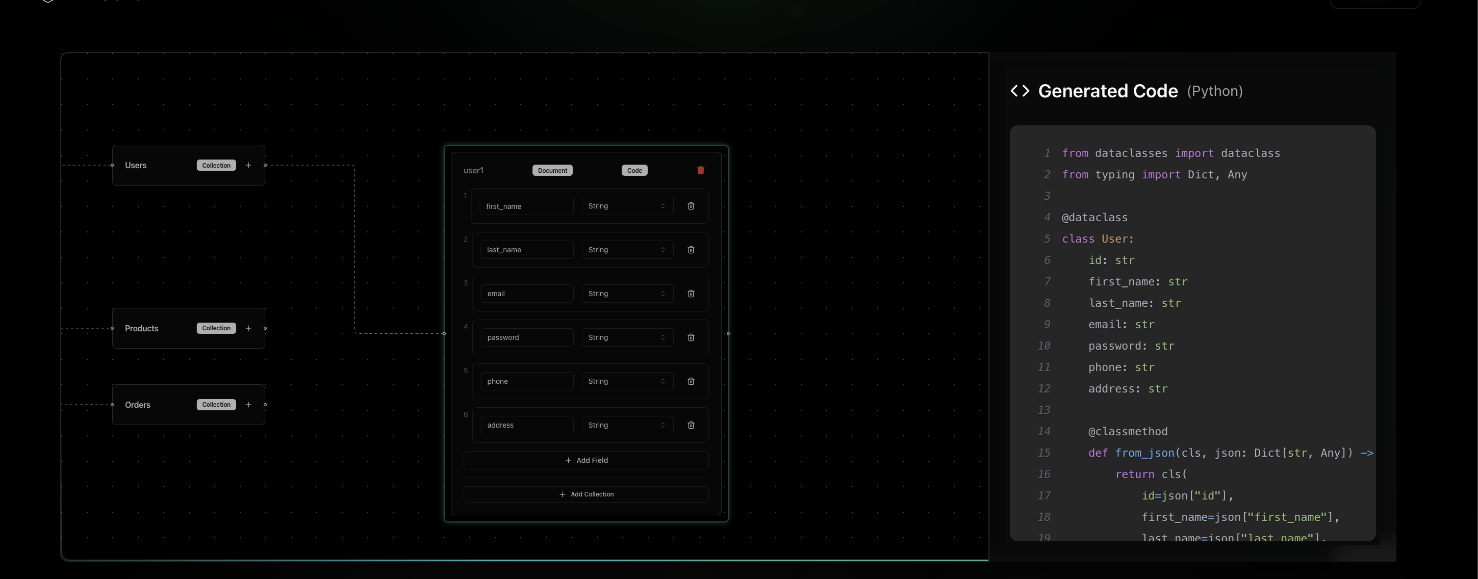Click the Add Field button

pos(586,460)
